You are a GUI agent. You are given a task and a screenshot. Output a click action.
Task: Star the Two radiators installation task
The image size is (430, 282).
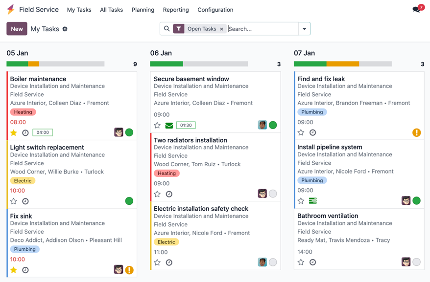tap(157, 194)
